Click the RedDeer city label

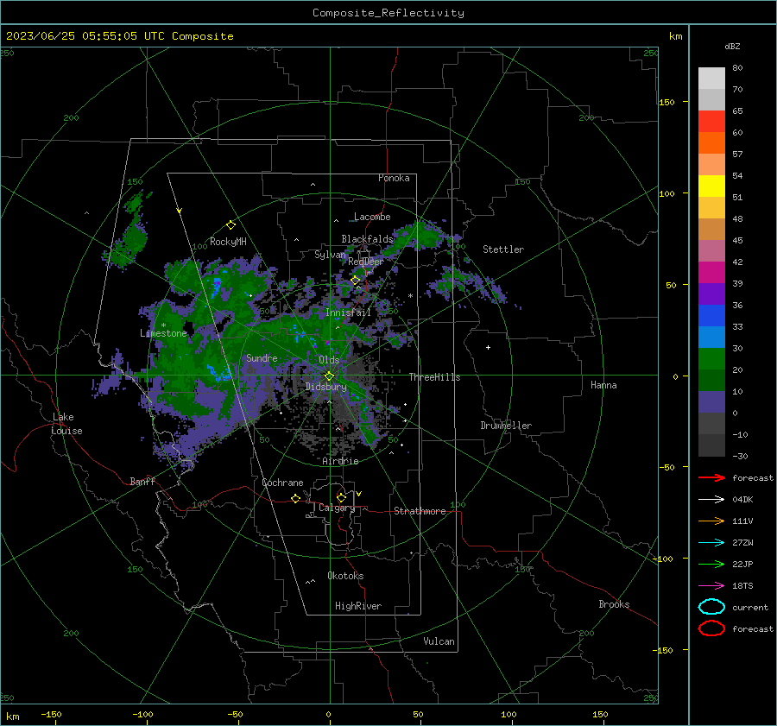pos(366,262)
